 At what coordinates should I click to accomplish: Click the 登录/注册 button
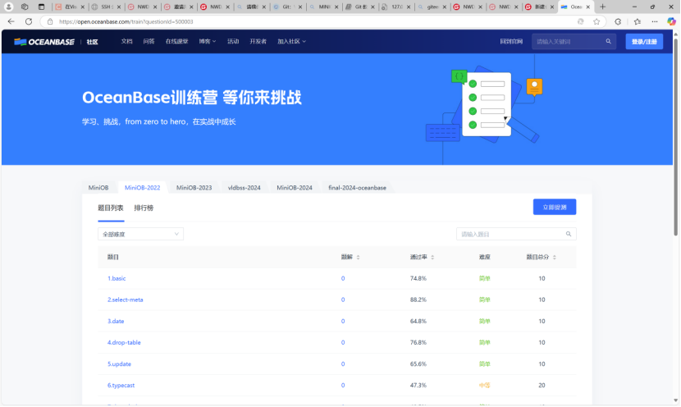[644, 42]
